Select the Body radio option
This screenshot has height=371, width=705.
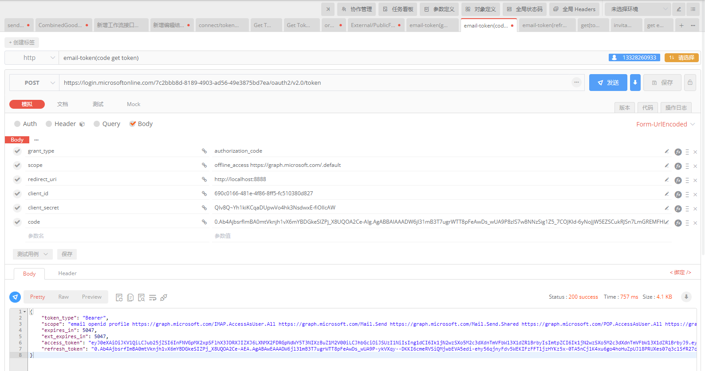click(141, 124)
